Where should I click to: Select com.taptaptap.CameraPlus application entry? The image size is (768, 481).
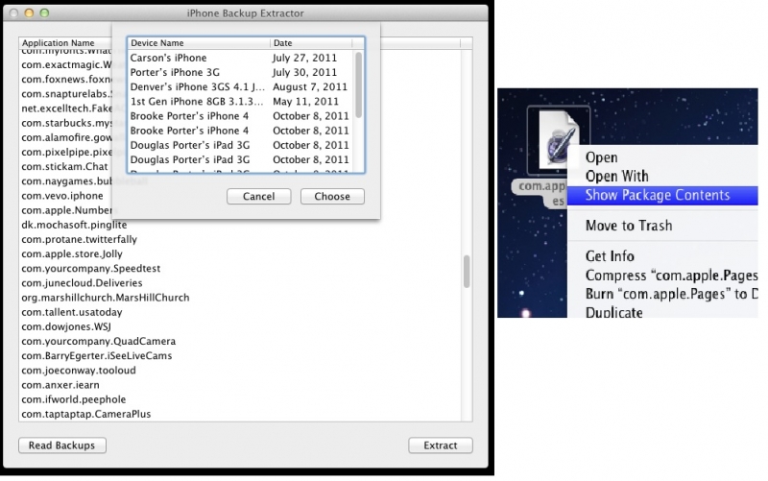[85, 414]
